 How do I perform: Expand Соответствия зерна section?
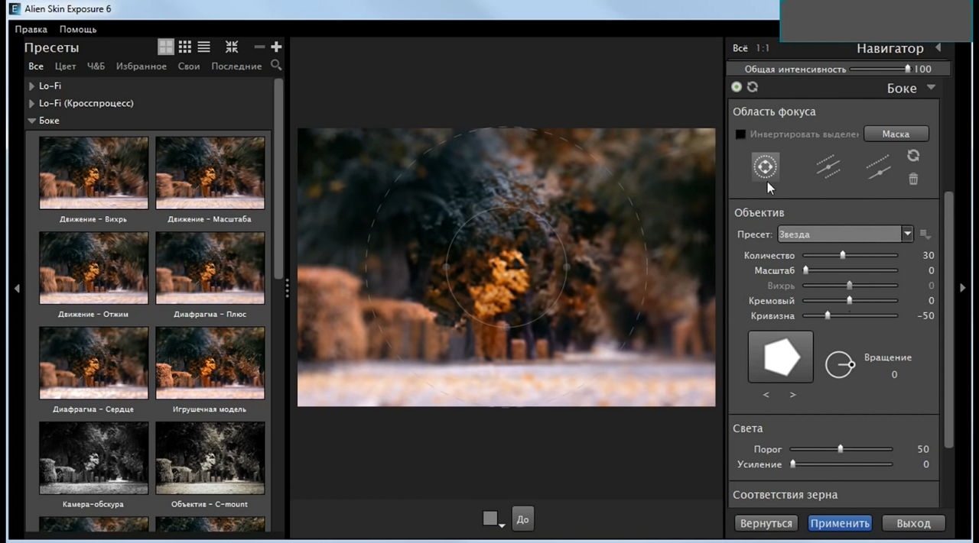tap(785, 495)
